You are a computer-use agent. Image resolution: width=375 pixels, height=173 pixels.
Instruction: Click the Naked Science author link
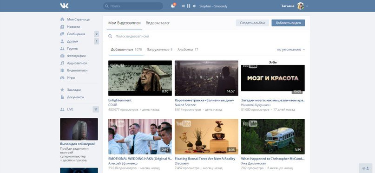(185, 105)
